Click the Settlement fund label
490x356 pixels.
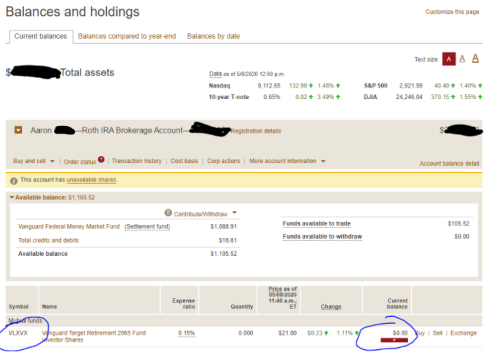point(147,226)
